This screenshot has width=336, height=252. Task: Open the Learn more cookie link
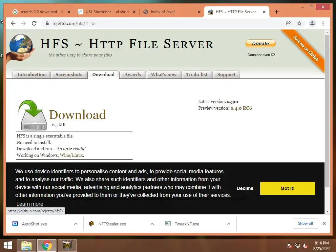(30, 204)
